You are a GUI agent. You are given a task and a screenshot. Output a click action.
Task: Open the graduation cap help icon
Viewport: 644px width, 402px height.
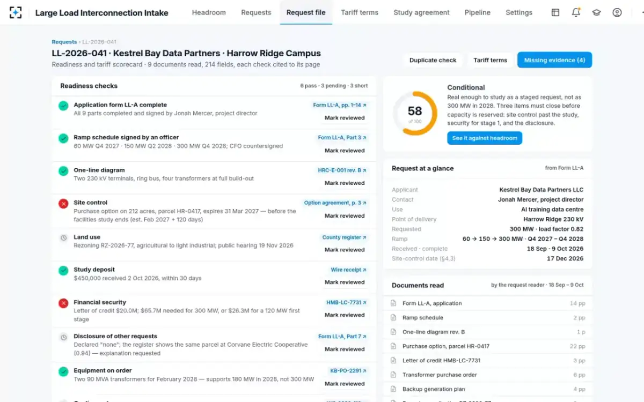(596, 12)
